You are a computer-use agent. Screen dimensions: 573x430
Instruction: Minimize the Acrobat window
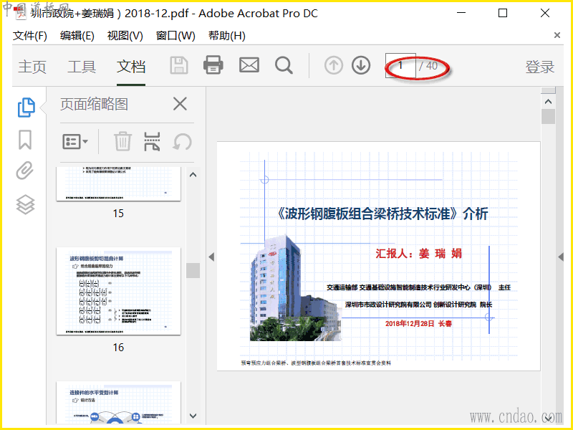click(x=461, y=13)
